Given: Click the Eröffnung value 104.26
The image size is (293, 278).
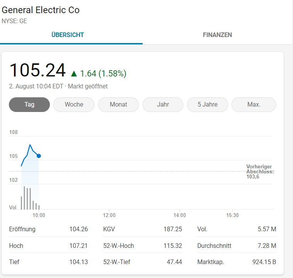Looking at the screenshot, I should (x=78, y=229).
